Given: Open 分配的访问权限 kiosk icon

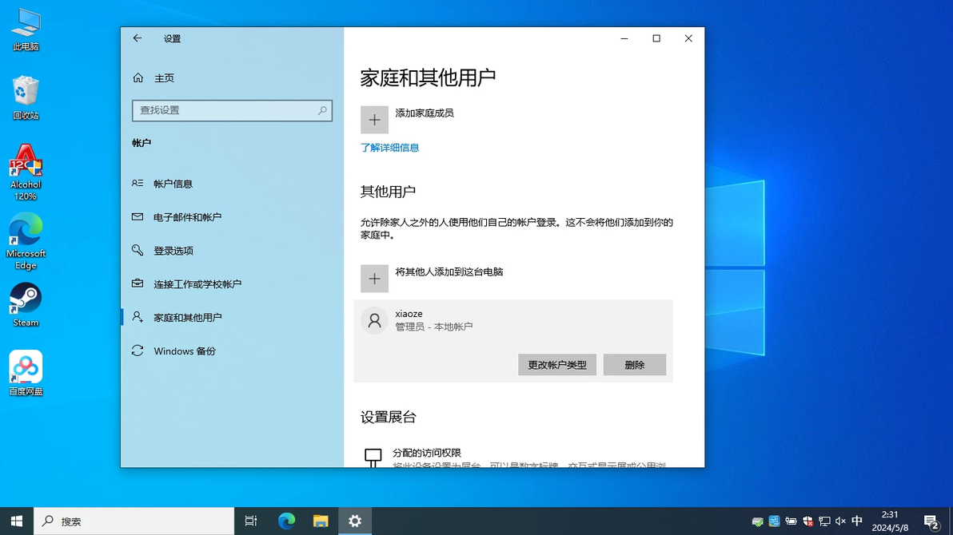Looking at the screenshot, I should coord(373,458).
